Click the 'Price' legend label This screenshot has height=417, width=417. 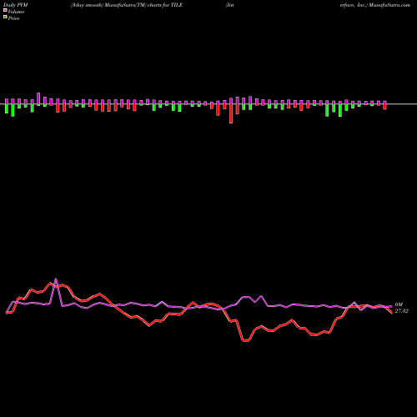13,18
